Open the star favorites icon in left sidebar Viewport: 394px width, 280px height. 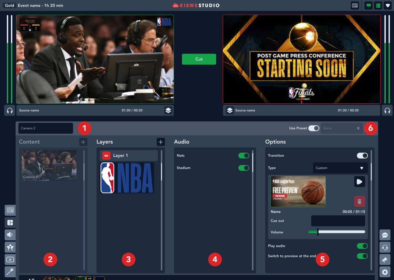pos(10,247)
